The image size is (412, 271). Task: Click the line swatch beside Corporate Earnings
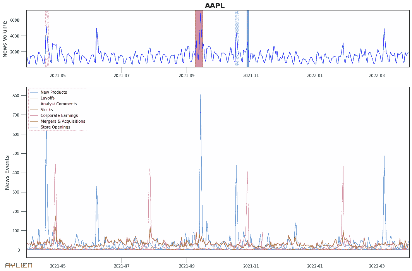pyautogui.click(x=34, y=116)
